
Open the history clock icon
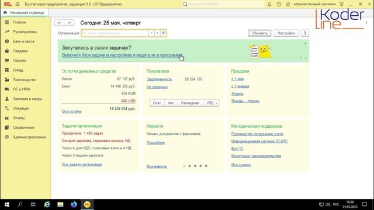pos(279,4)
